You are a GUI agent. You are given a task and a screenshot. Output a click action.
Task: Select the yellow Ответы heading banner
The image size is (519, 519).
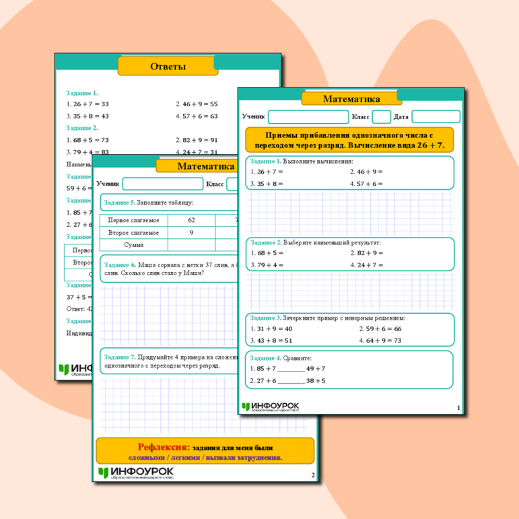click(x=168, y=66)
